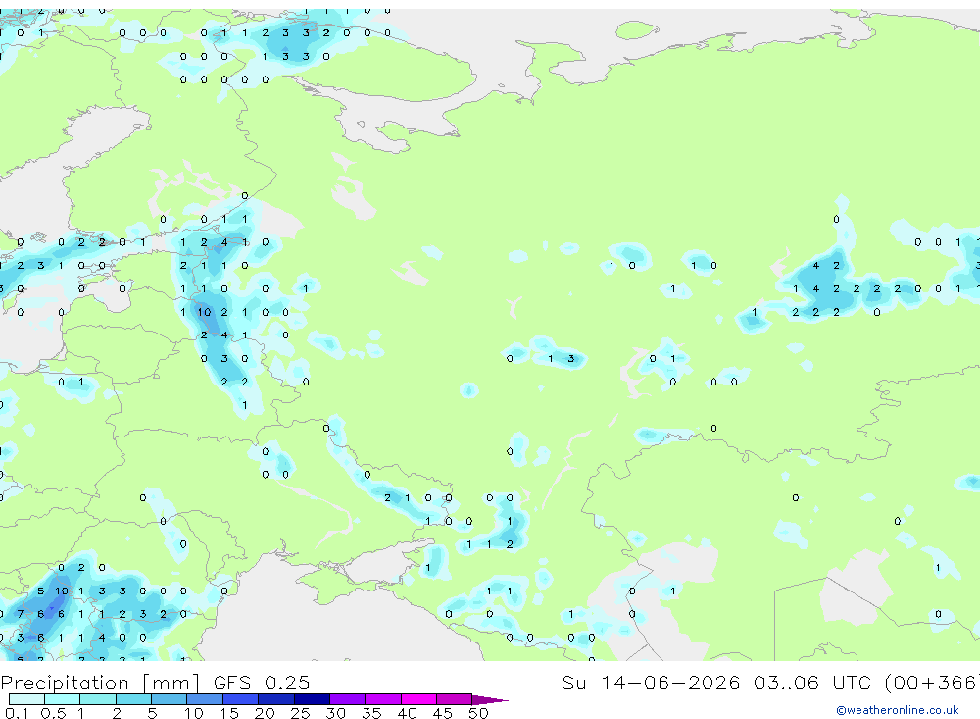Click the arrow tip past the 50 swatch
The image size is (980, 719).
click(x=491, y=700)
